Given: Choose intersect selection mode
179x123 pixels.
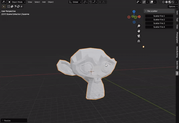Looking at the screenshot, I should [21, 7].
